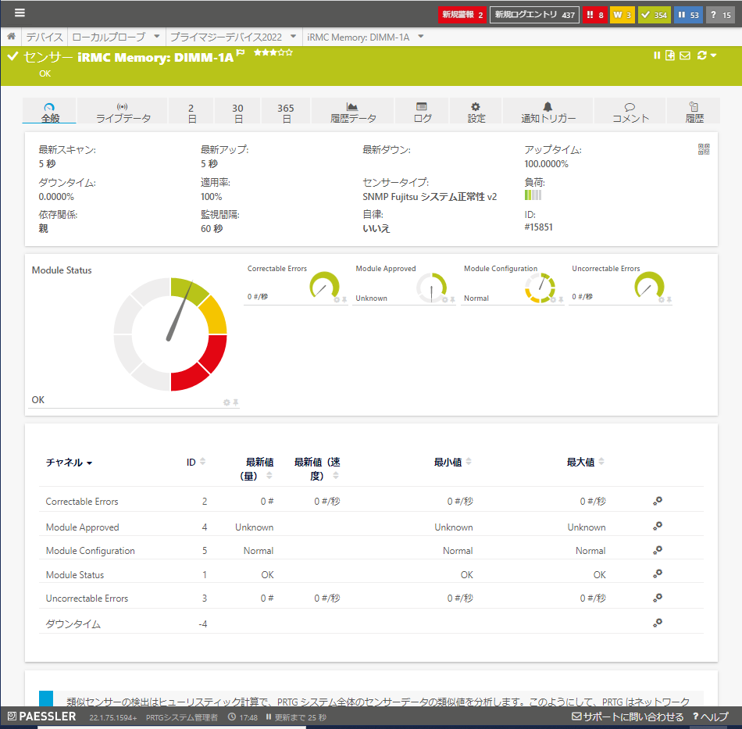The width and height of the screenshot is (742, 729).
Task: Click the gear on the Module Configuration gauge
Action: click(x=553, y=299)
